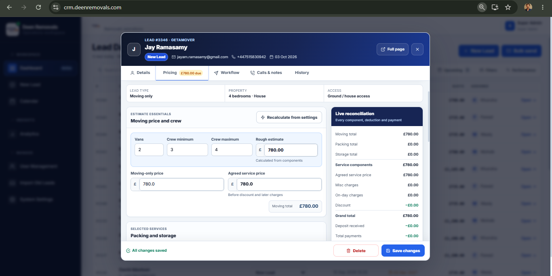Open the site information icon in the address bar
Screen dimensions: 552x276
click(x=57, y=7)
